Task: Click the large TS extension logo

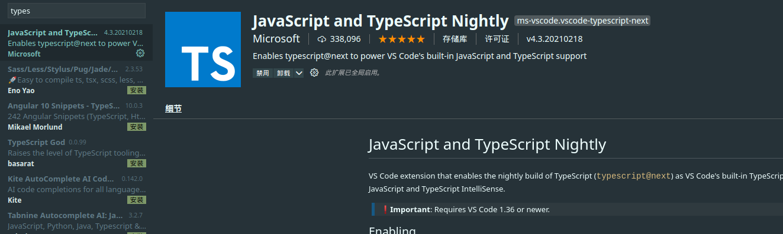Action: click(x=203, y=50)
